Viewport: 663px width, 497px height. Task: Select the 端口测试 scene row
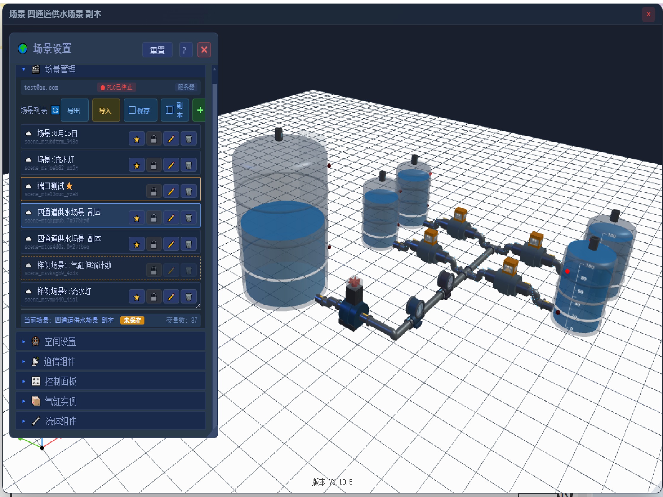point(111,189)
